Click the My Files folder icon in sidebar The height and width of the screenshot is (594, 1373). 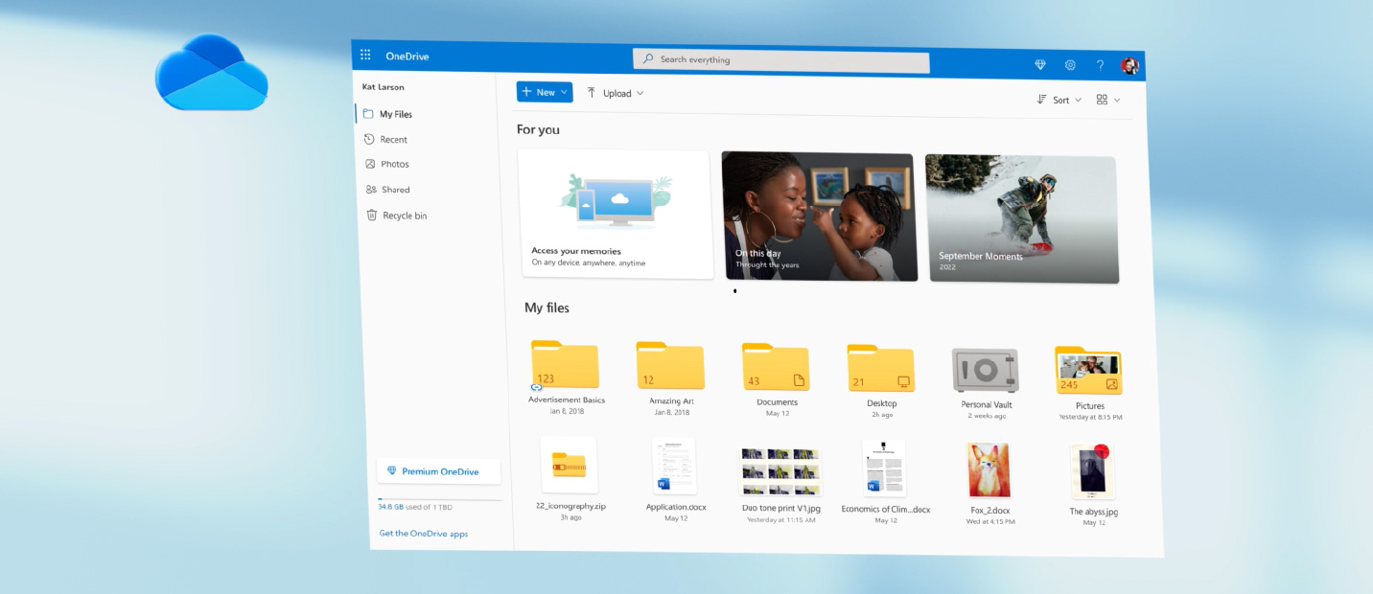[369, 113]
